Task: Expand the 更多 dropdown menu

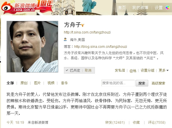Action: pos(164,70)
